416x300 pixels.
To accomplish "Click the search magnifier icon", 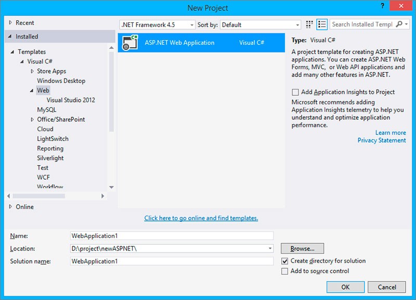I will click(x=399, y=24).
